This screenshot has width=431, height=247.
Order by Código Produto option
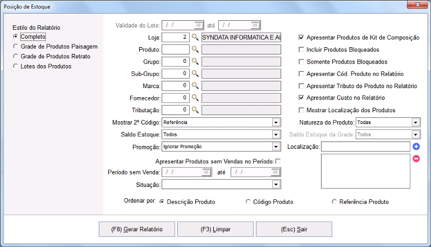(x=248, y=202)
